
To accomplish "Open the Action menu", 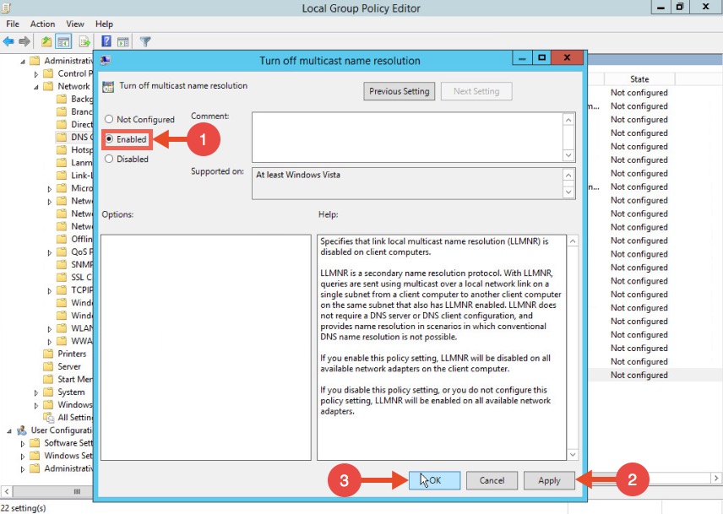I will 42,24.
